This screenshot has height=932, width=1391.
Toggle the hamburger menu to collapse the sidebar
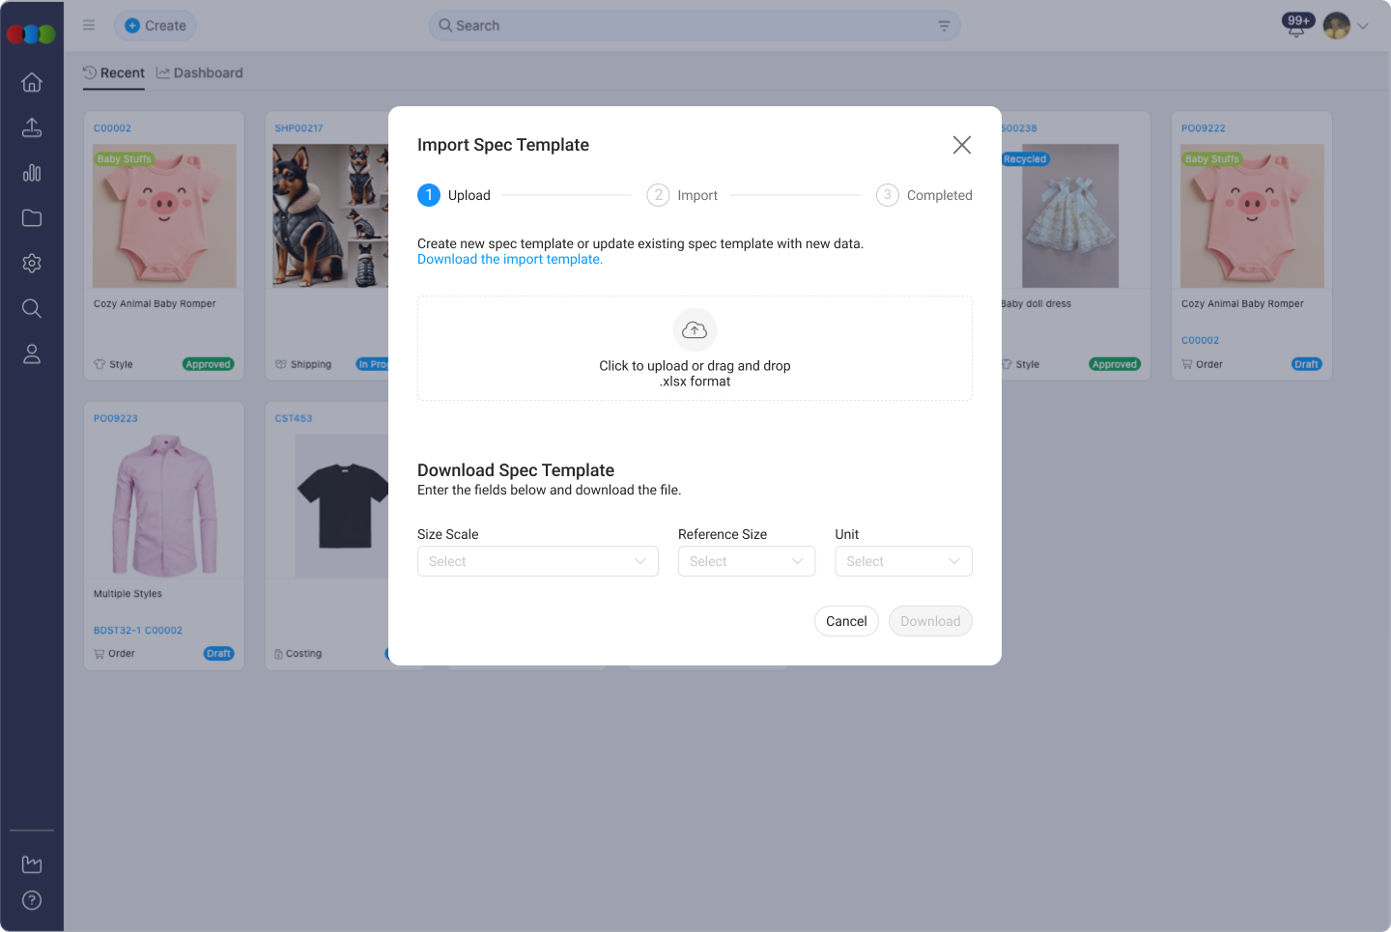[89, 25]
